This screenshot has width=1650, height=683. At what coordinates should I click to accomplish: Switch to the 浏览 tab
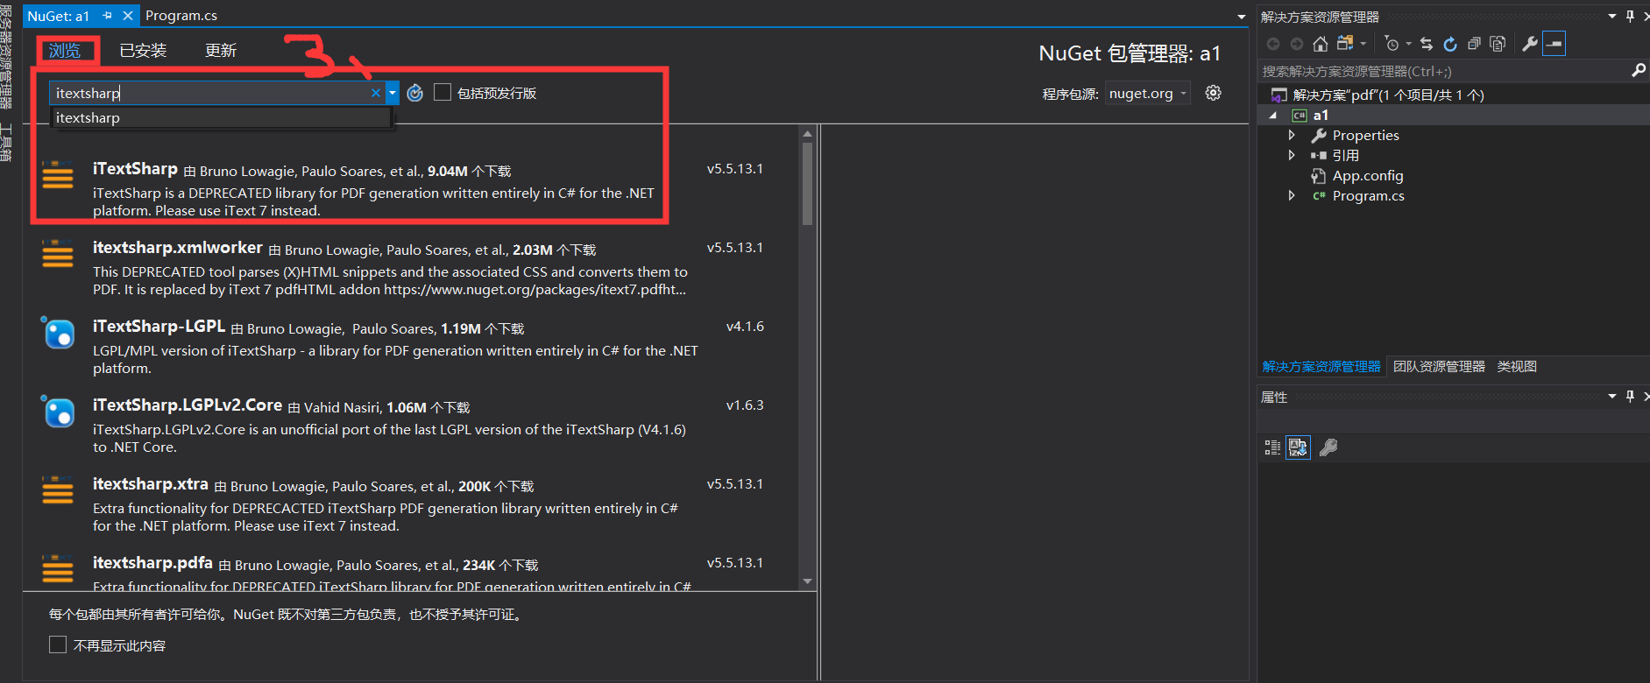pos(65,51)
